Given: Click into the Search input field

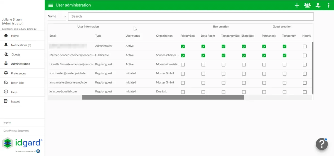Looking at the screenshot, I should [191, 16].
